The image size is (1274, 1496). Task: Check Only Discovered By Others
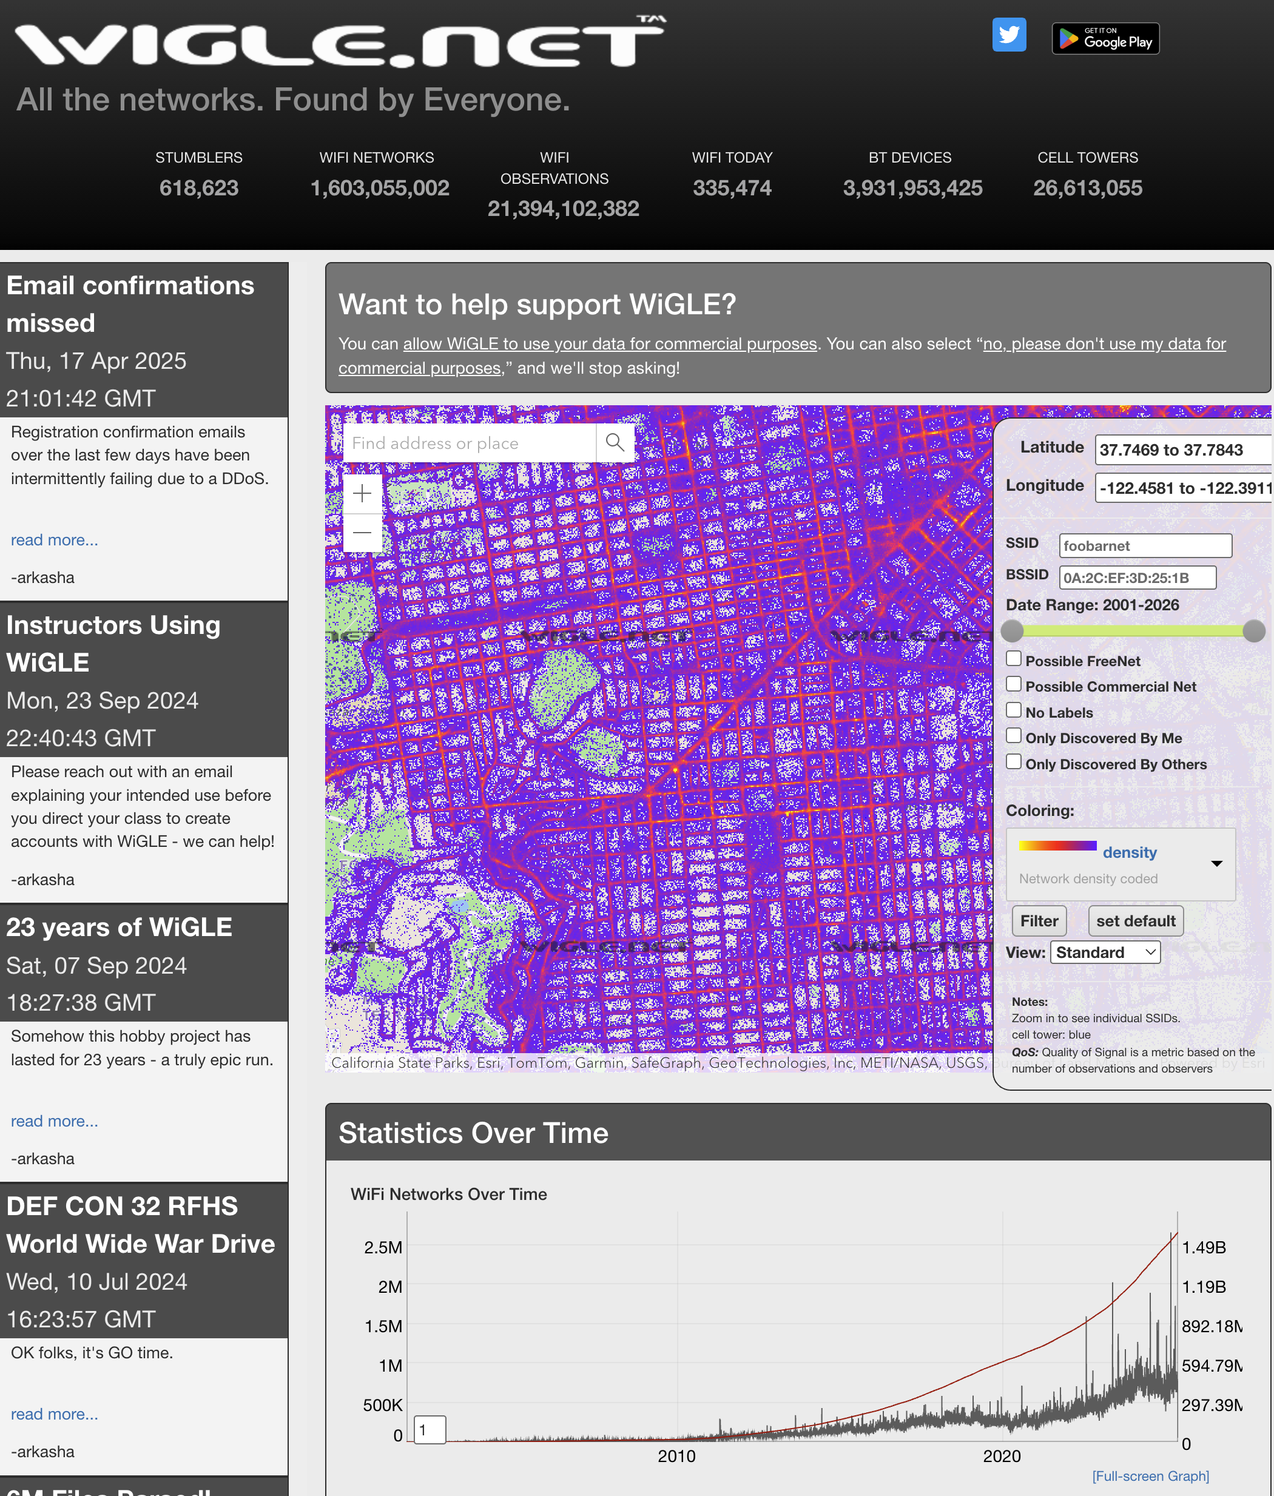tap(1013, 761)
